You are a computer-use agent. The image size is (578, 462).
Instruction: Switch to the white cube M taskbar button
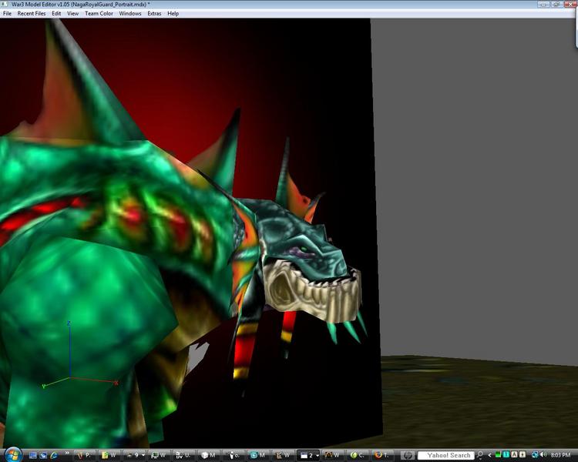tap(209, 455)
